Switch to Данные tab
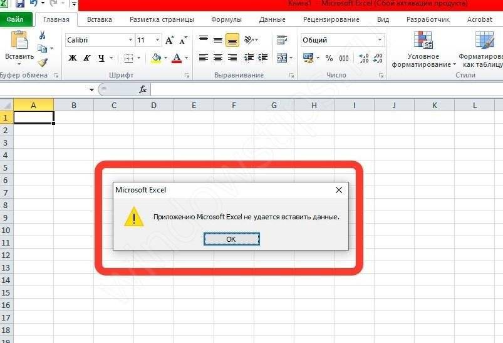This screenshot has height=343, width=503. click(272, 19)
